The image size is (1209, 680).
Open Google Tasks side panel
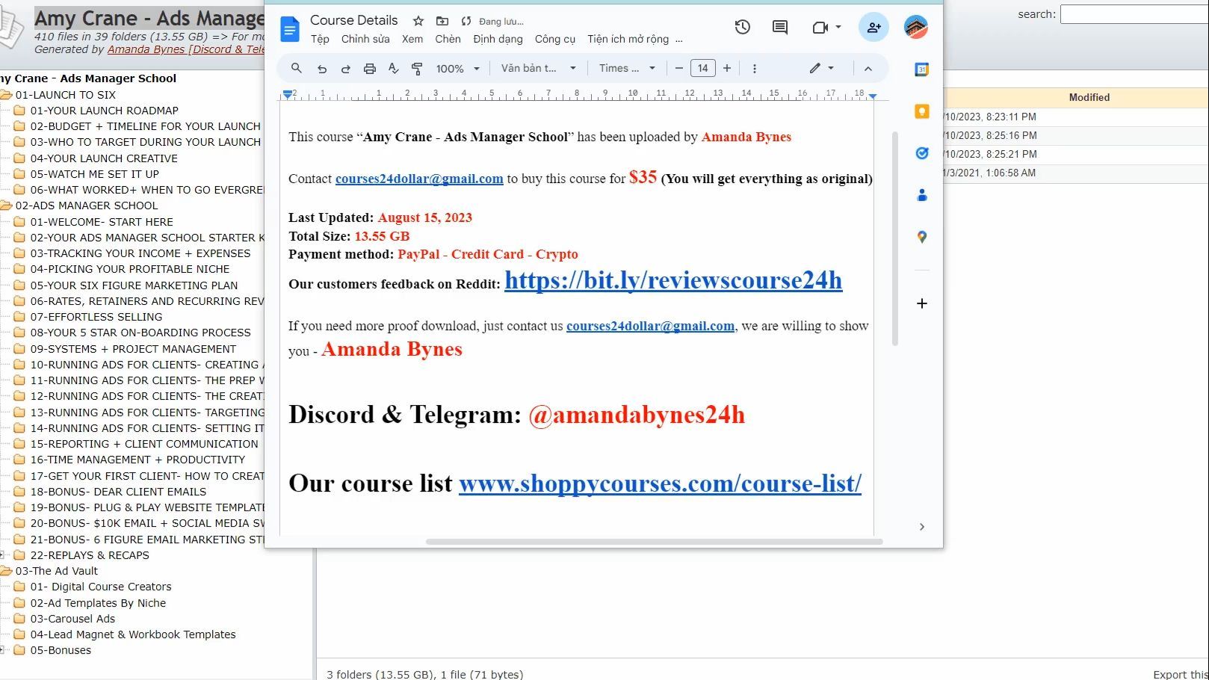coord(922,153)
